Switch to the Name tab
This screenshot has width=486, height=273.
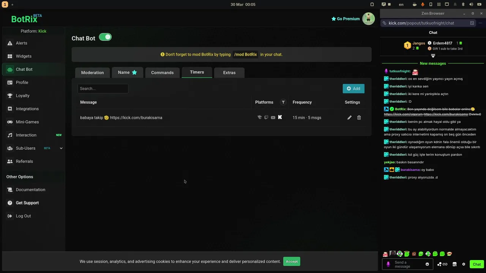[127, 72]
